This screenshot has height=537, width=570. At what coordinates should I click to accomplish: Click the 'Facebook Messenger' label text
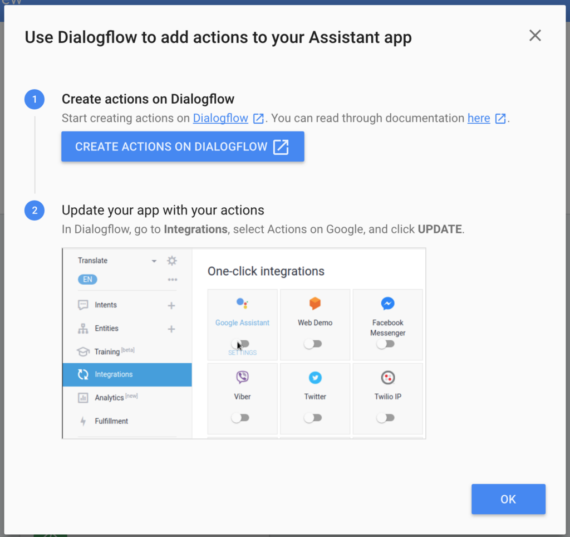(388, 328)
